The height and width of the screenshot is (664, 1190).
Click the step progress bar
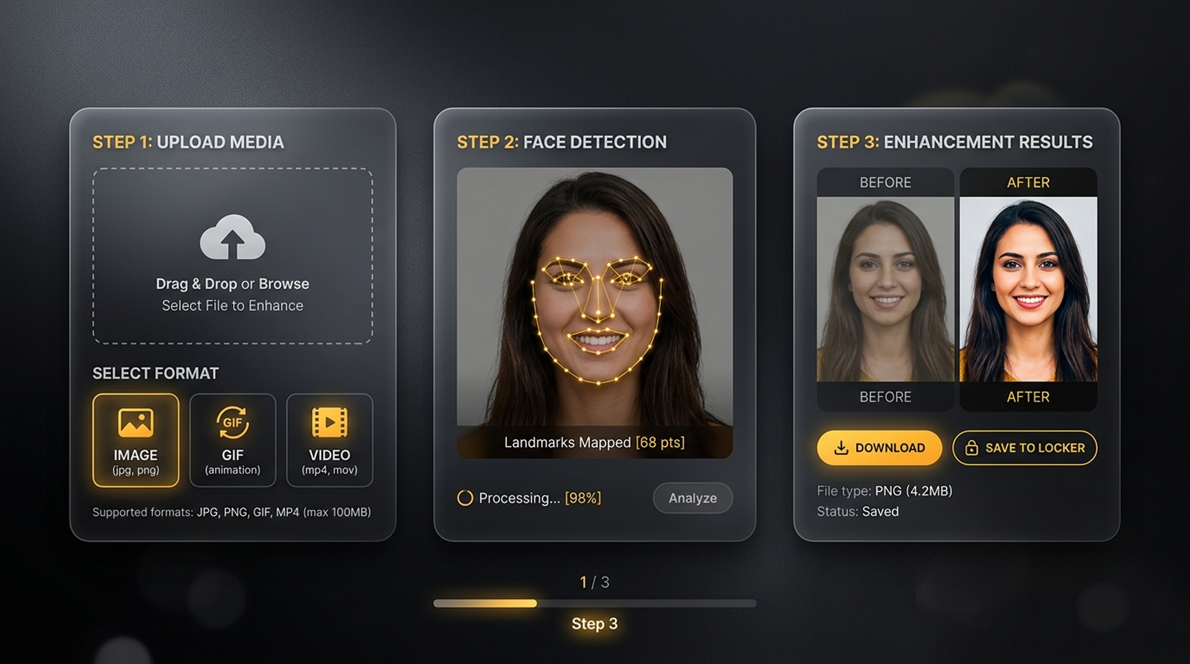[595, 603]
